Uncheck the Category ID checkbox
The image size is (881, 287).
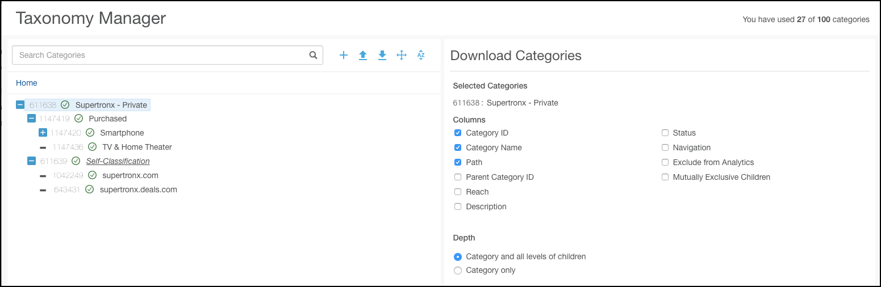click(458, 133)
